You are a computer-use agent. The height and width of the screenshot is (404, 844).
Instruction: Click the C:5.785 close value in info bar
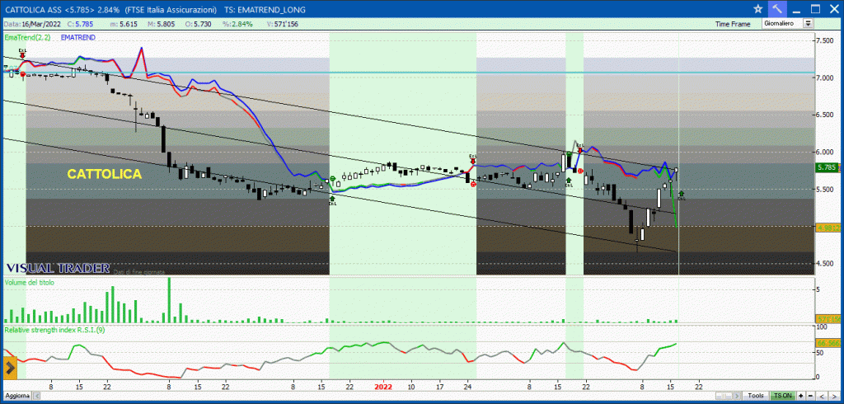point(78,24)
